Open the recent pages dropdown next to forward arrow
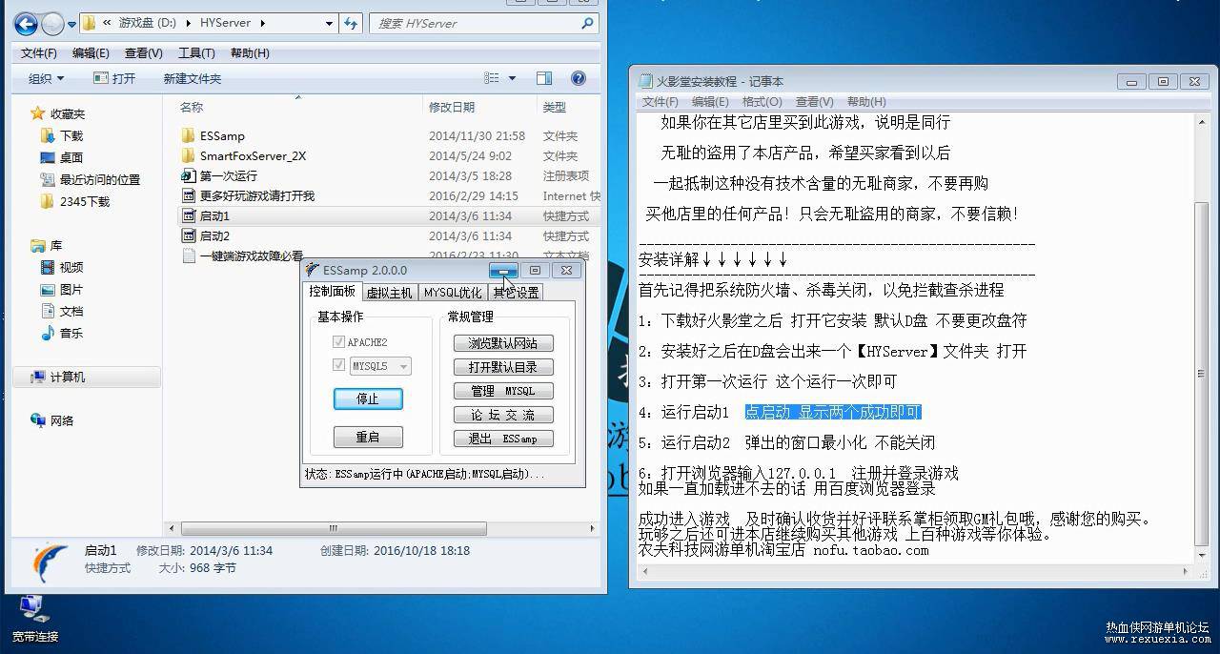Screen dimensions: 1220x654 [x=72, y=24]
